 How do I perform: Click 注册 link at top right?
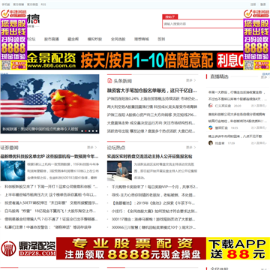(253, 4)
